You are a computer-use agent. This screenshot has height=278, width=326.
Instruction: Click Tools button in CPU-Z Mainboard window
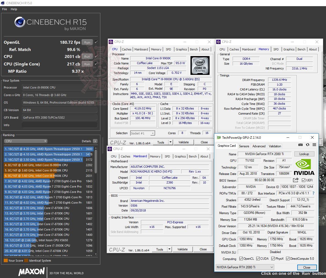160,249
